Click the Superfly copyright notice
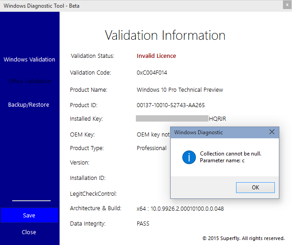Image resolution: width=292 pixels, height=245 pixels. click(x=243, y=238)
